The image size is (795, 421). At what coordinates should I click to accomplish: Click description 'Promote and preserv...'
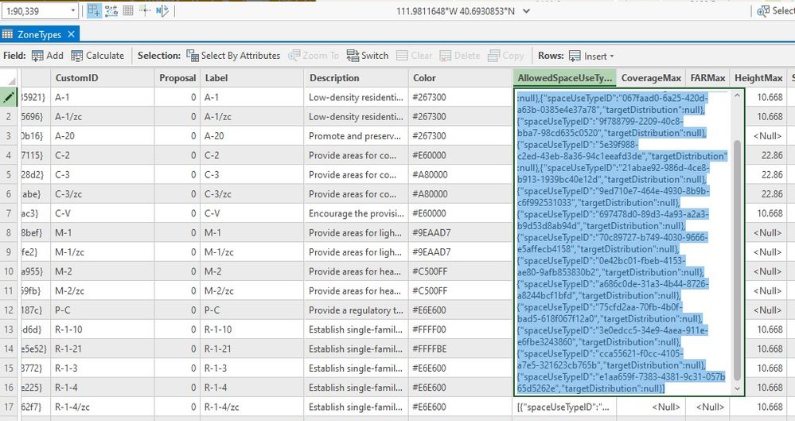click(x=356, y=136)
